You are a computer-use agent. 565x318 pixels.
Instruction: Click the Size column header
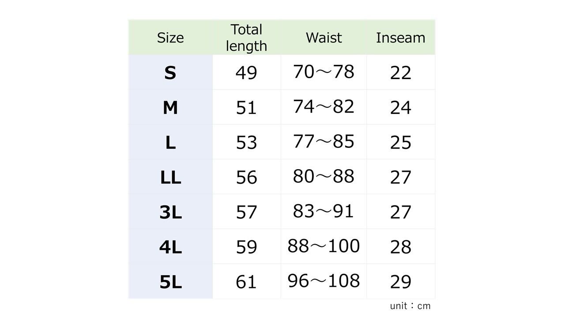click(x=170, y=38)
